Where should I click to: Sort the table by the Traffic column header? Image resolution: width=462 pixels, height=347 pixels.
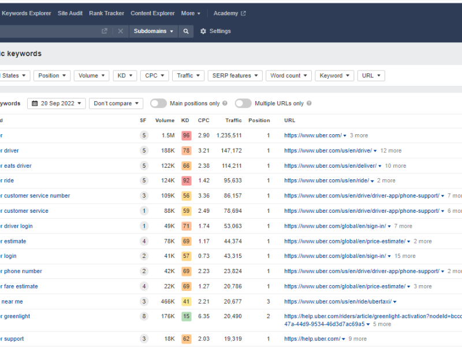pyautogui.click(x=233, y=121)
